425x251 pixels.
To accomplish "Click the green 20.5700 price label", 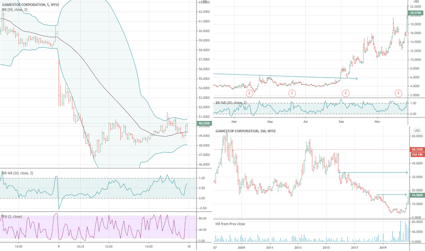I will click(416, 13).
